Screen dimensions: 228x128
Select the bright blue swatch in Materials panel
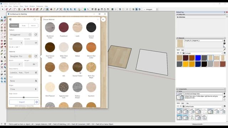click(x=198, y=58)
